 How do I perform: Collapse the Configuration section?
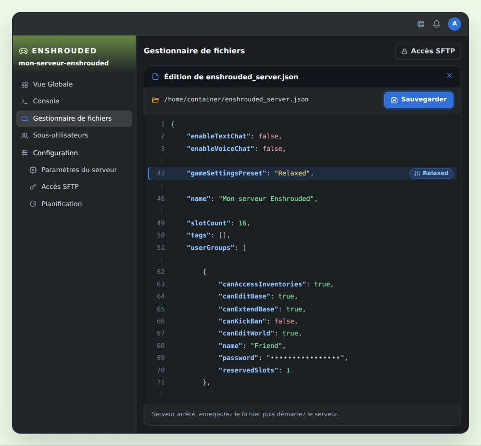[x=75, y=153]
